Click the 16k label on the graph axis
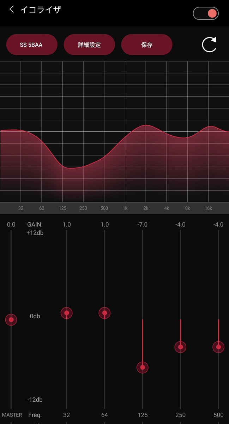This screenshot has height=424, width=229. point(208,208)
